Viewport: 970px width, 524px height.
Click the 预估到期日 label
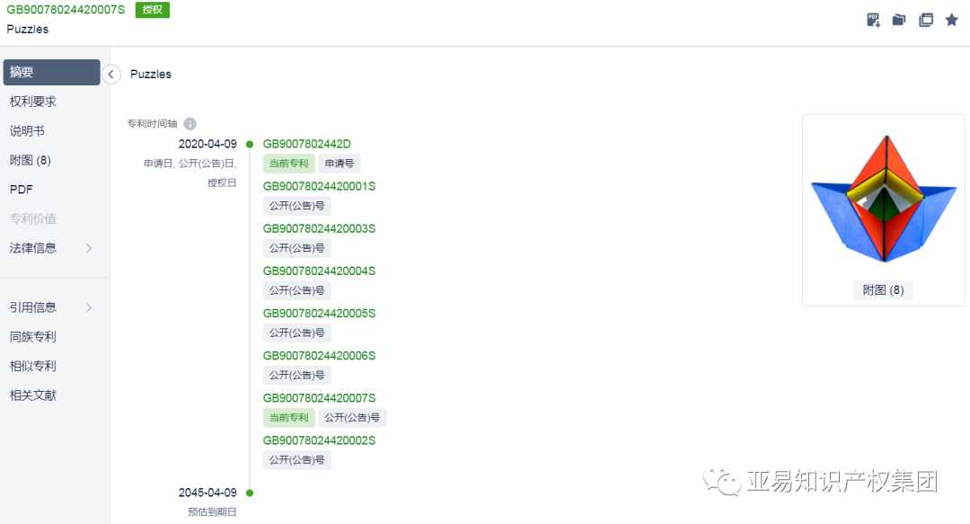click(212, 512)
